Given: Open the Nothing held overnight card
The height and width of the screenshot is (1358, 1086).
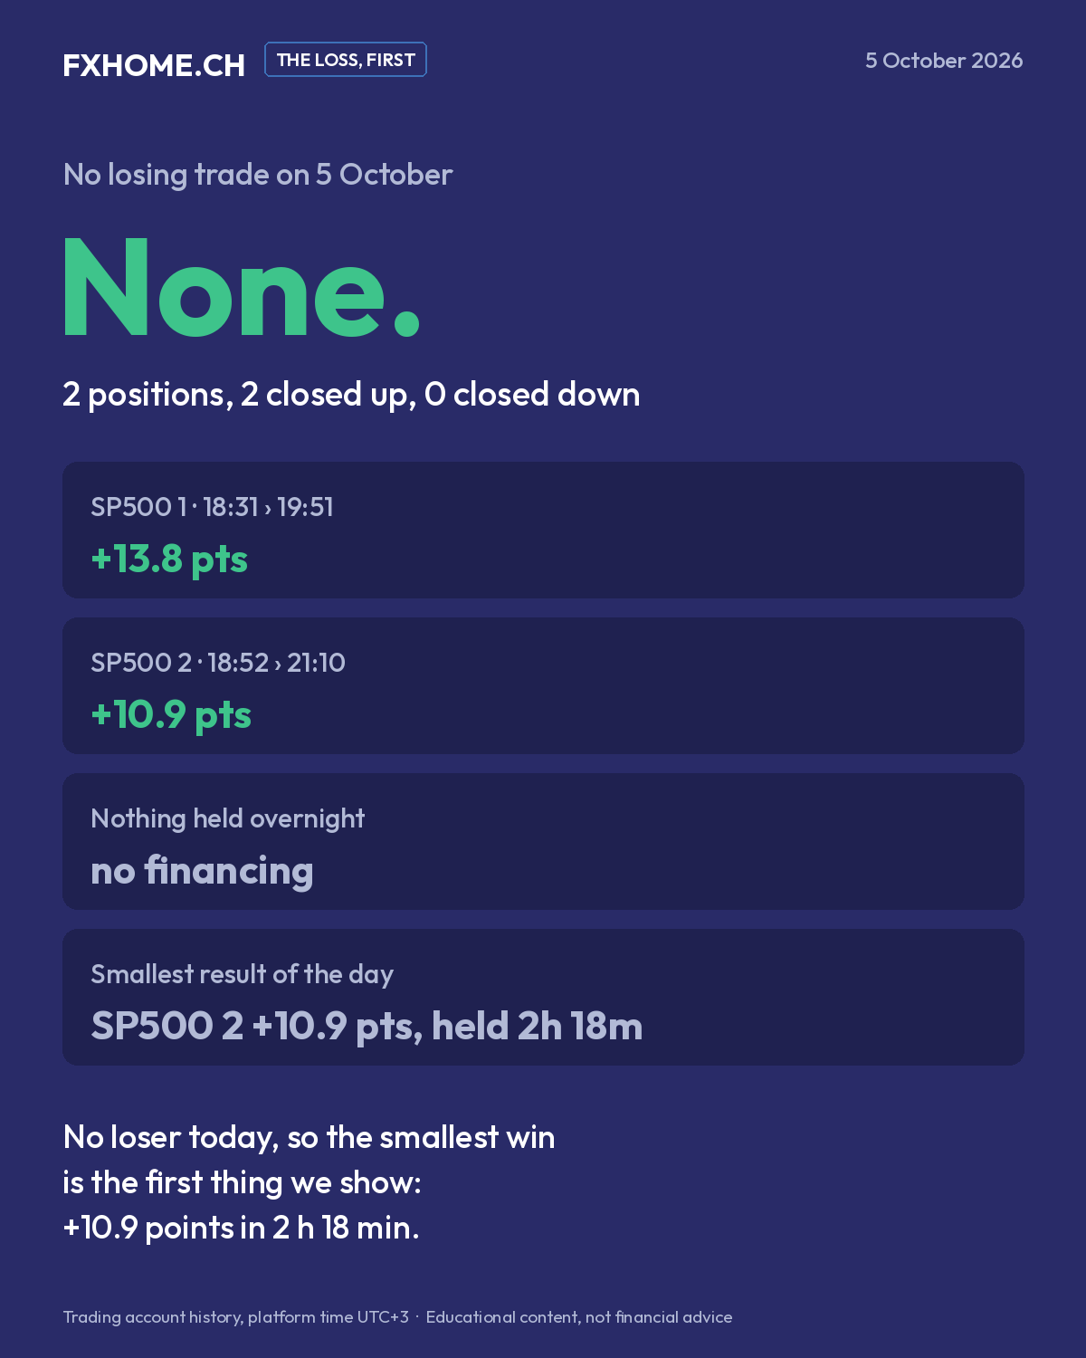Looking at the screenshot, I should click(543, 842).
